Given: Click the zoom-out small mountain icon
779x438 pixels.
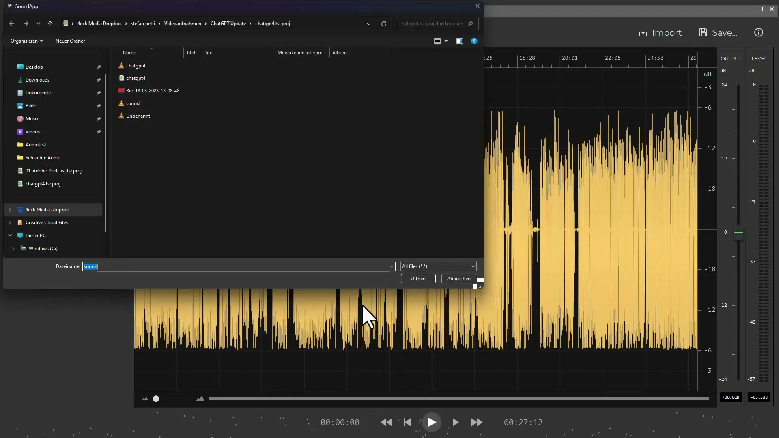Looking at the screenshot, I should pyautogui.click(x=145, y=399).
